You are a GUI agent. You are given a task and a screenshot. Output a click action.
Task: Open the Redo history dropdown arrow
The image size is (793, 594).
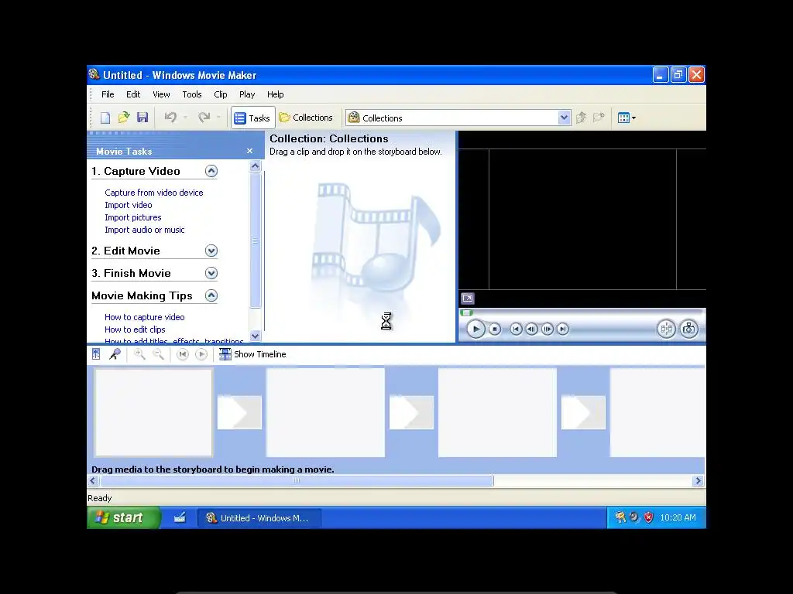(x=218, y=118)
